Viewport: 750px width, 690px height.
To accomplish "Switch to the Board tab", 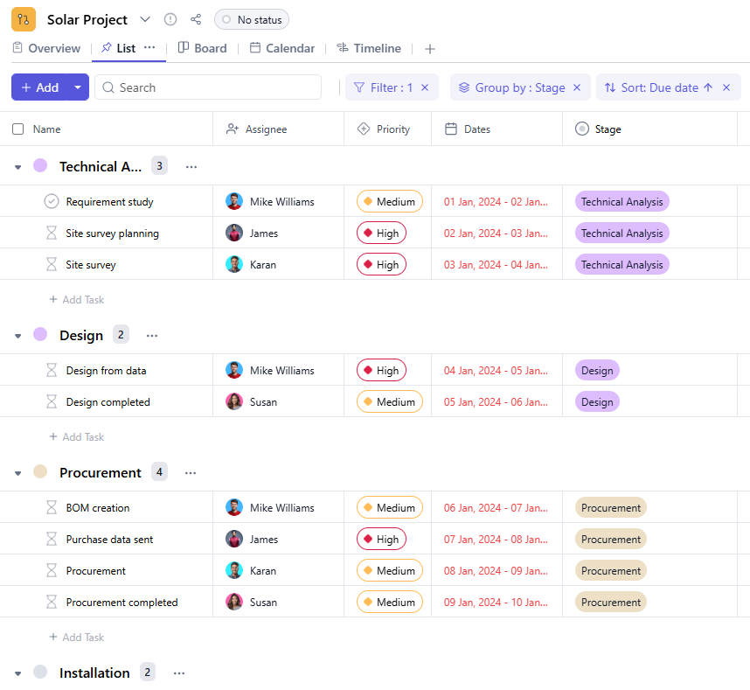I will click(202, 48).
